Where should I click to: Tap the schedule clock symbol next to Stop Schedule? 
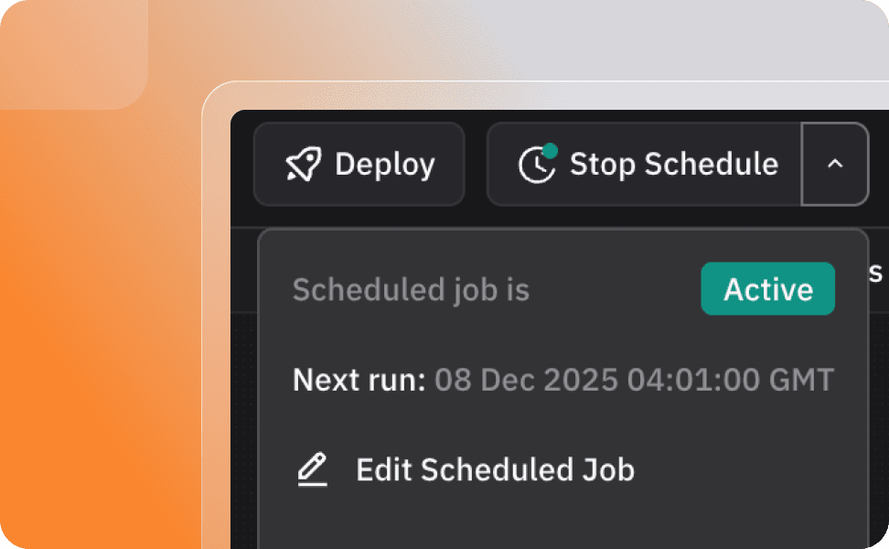536,166
